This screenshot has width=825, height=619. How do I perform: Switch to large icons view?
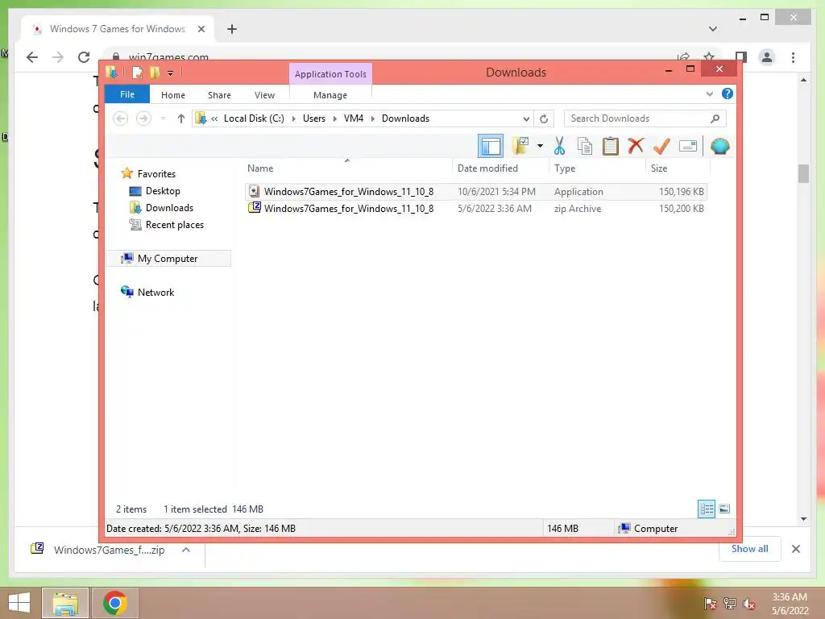tap(724, 509)
